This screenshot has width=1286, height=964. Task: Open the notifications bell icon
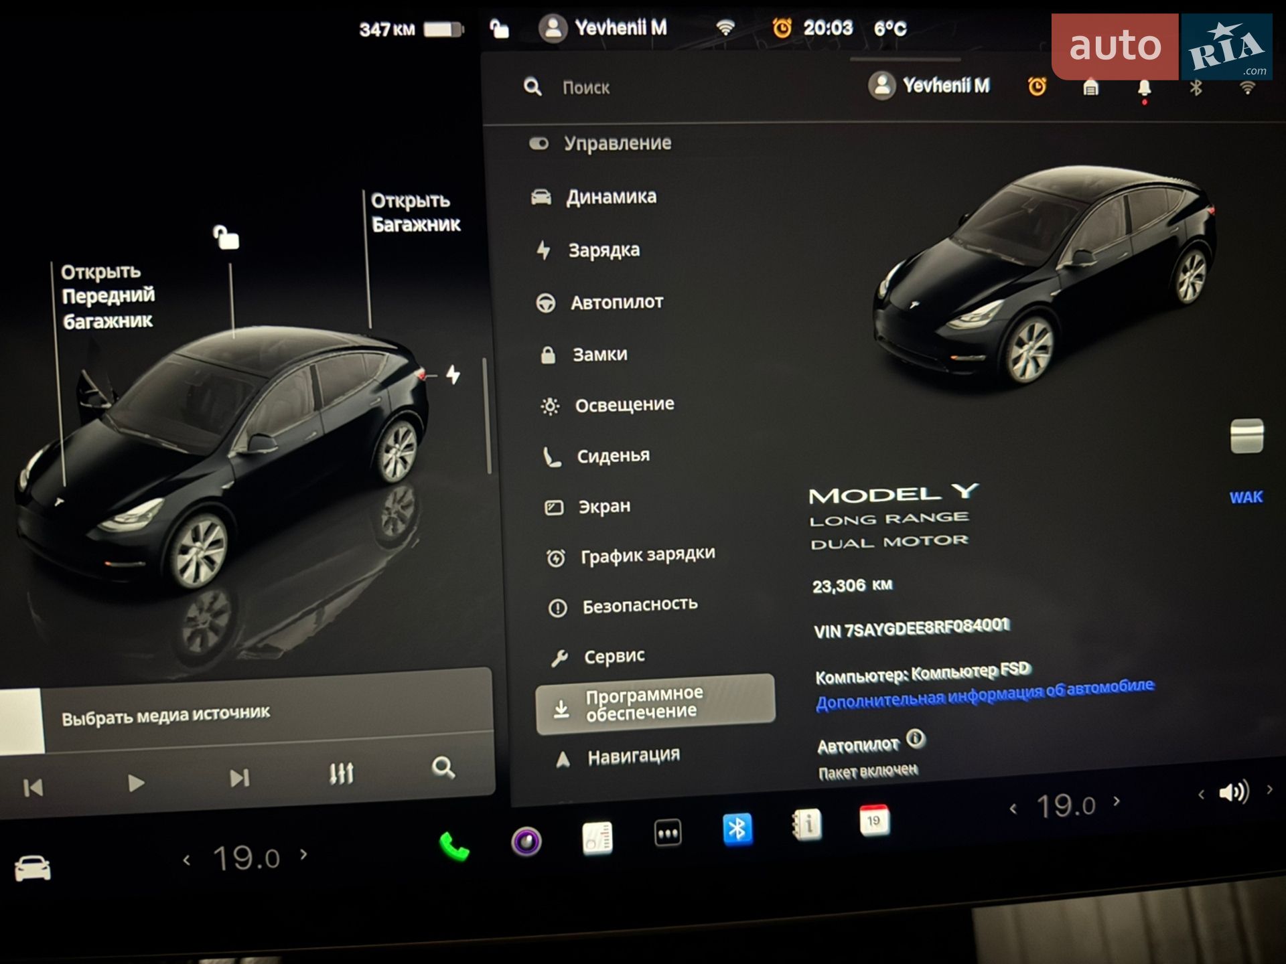[x=1144, y=89]
